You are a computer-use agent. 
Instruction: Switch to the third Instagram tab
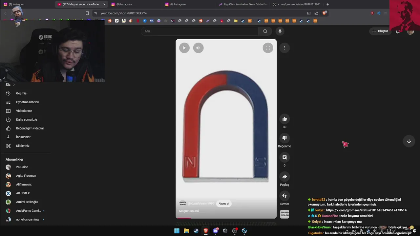pyautogui.click(x=189, y=4)
